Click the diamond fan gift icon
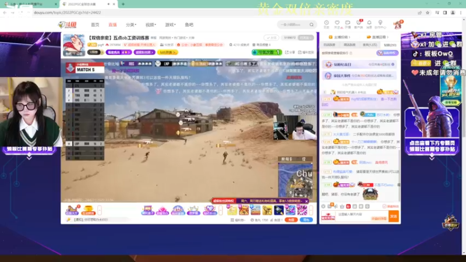The width and height of the screenshot is (466, 262). coord(210,210)
